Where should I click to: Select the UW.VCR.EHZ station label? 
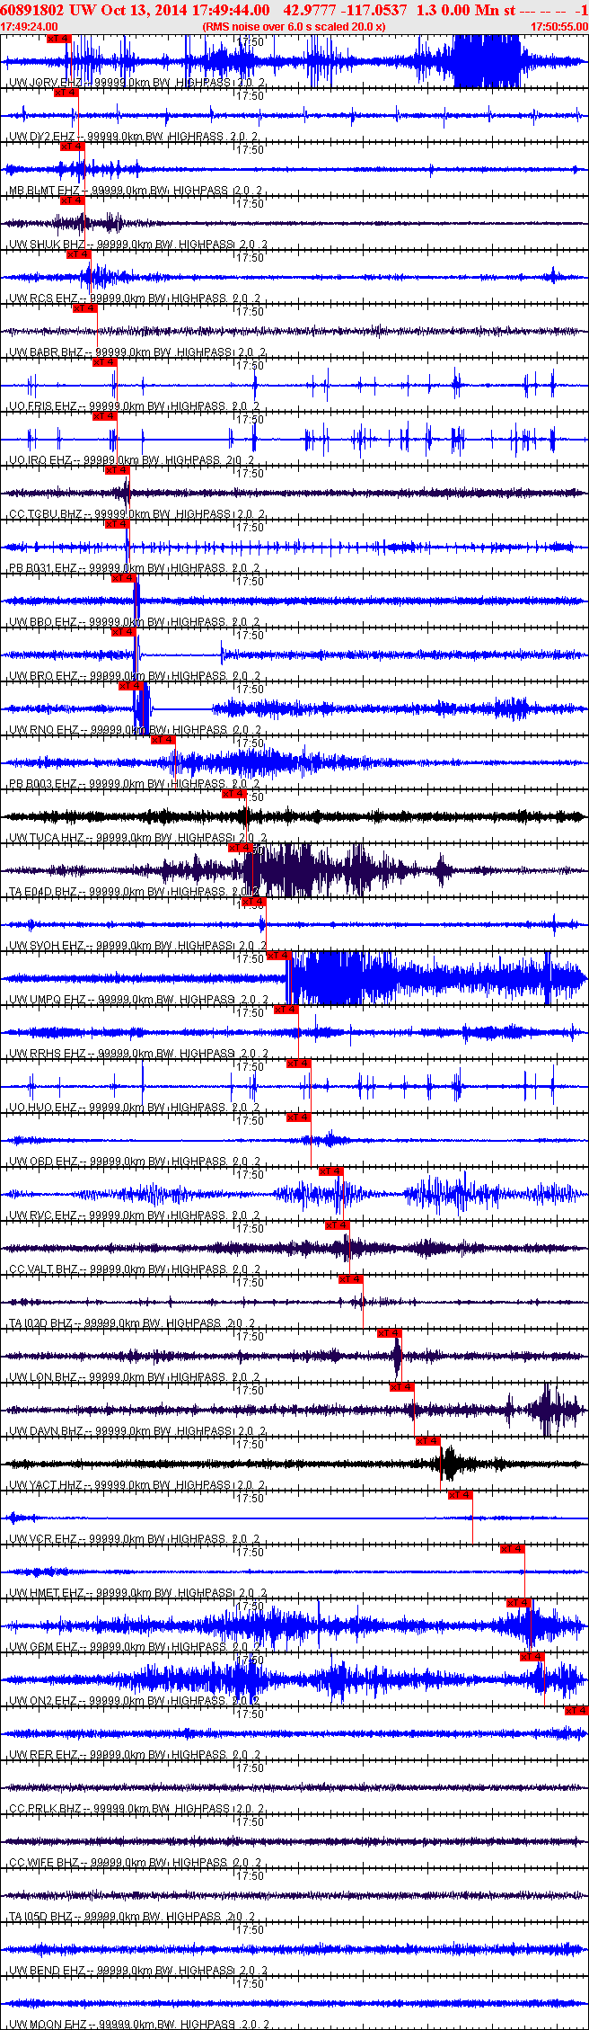point(43,1539)
